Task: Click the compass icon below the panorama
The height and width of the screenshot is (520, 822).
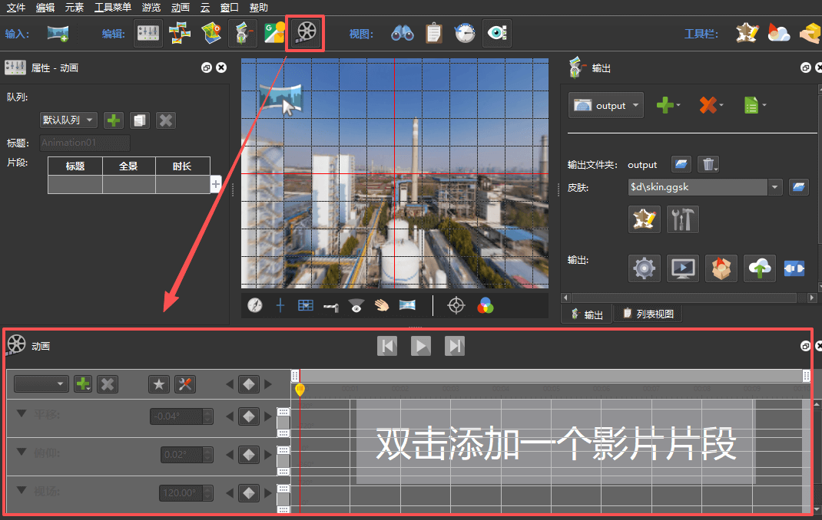Action: coord(255,305)
